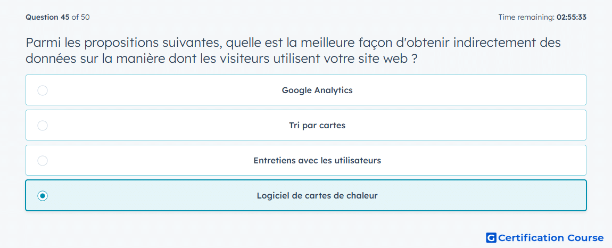
Task: Pick the Tri par cartes answer text
Action: 317,126
